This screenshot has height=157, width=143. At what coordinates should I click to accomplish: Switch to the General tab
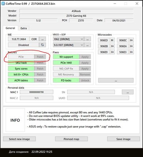(x=10, y=28)
